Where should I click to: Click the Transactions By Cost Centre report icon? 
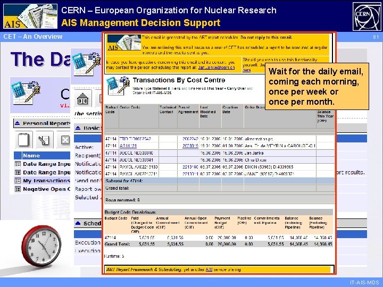[119, 86]
